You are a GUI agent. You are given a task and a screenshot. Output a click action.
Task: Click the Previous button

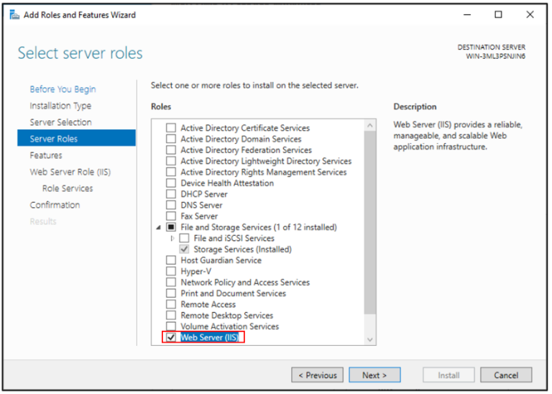click(317, 375)
